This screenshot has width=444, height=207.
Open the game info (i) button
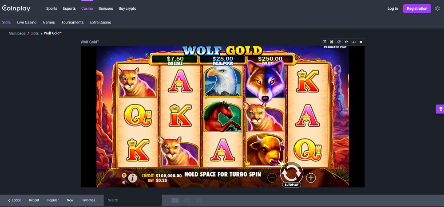(132, 178)
